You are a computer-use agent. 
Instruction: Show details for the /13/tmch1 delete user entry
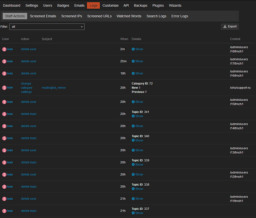click(x=137, y=150)
